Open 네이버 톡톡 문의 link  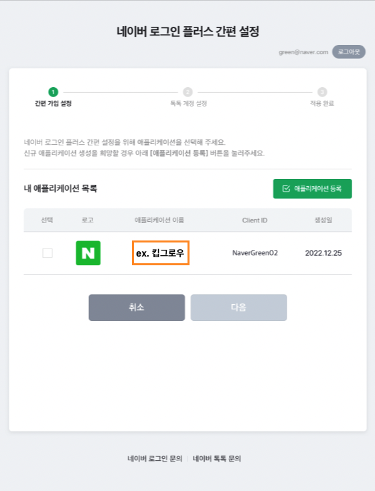(x=216, y=459)
